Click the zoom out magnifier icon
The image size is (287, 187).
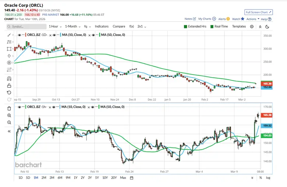[9, 122]
